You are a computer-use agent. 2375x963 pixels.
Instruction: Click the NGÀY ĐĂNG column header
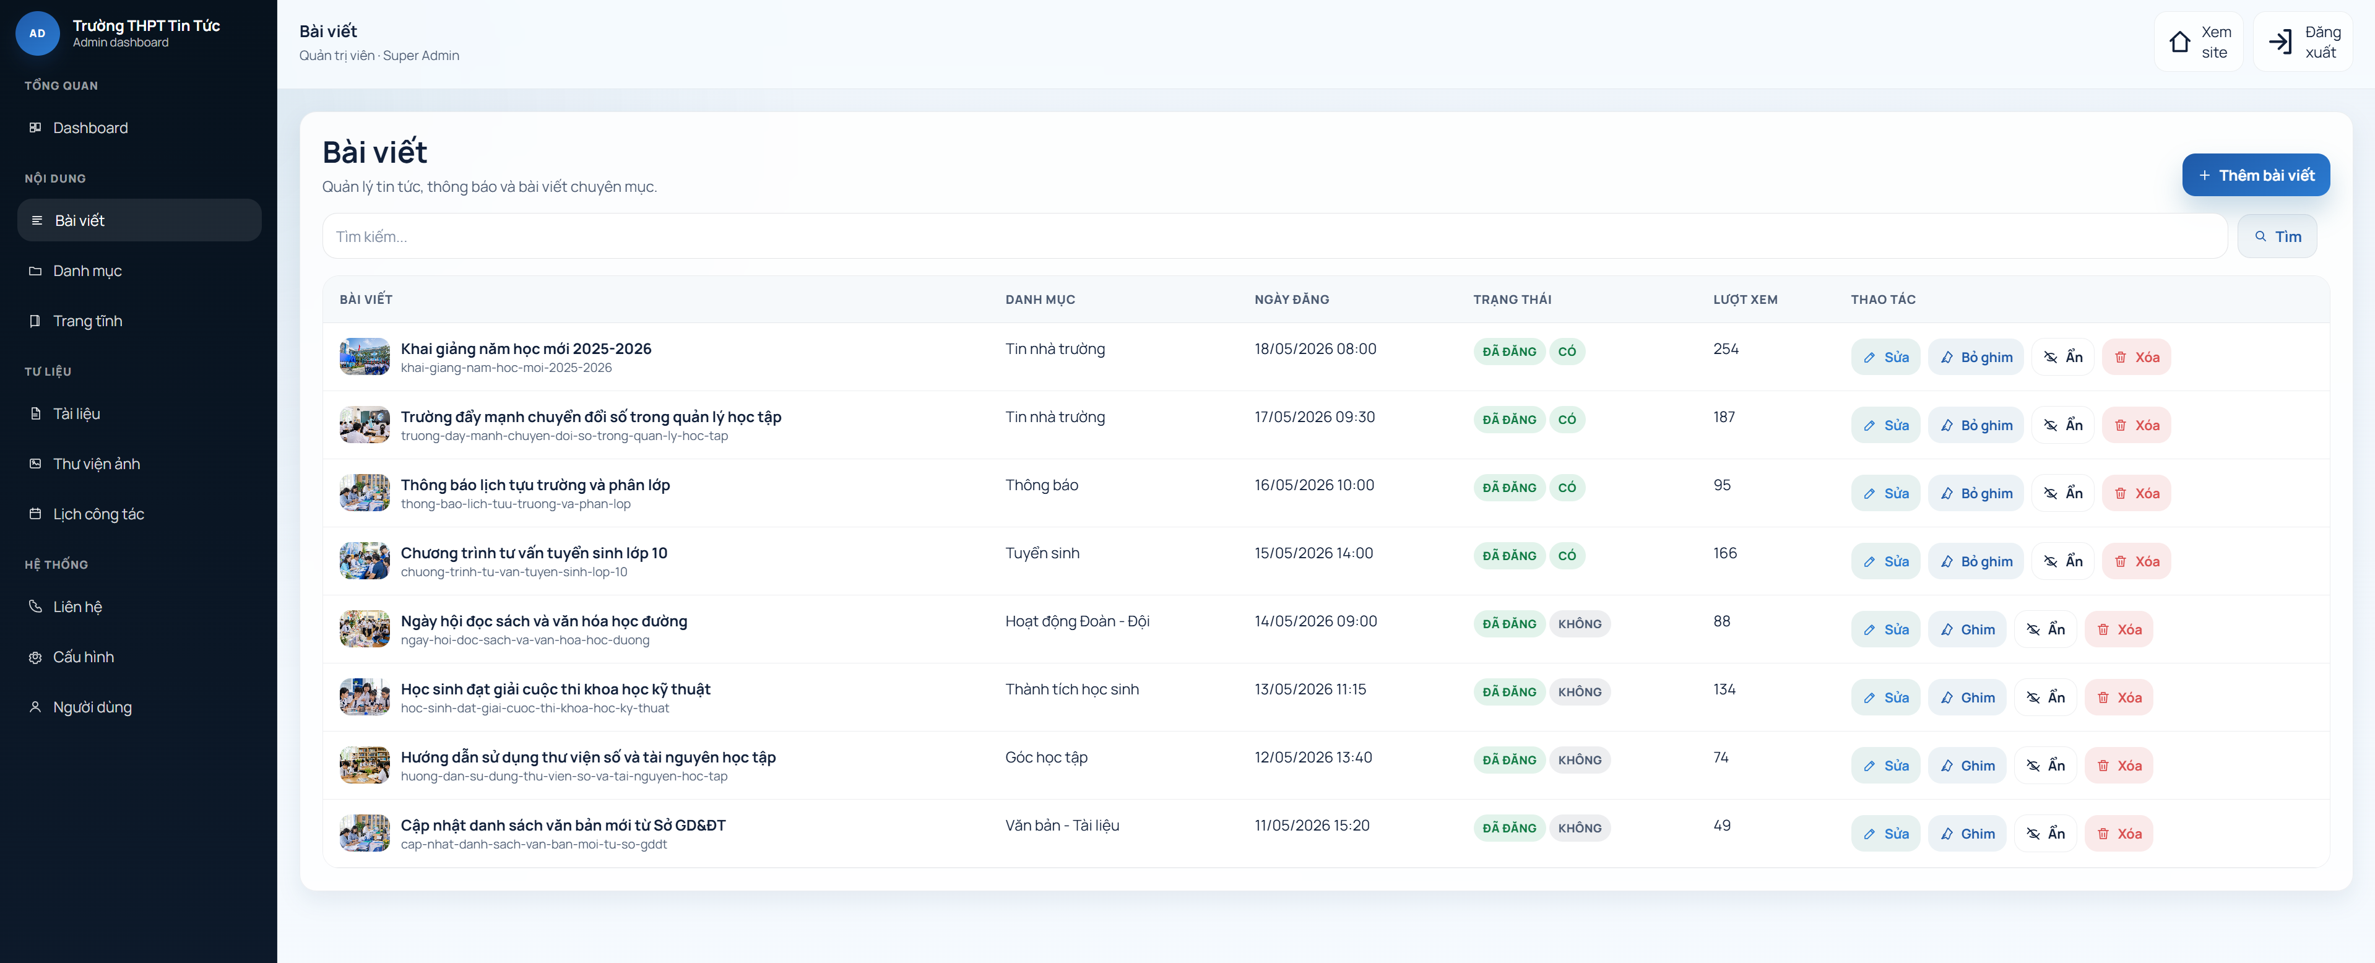click(x=1292, y=300)
